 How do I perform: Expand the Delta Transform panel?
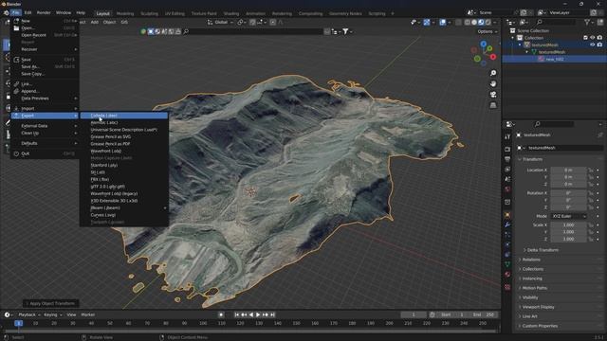[x=543, y=250]
